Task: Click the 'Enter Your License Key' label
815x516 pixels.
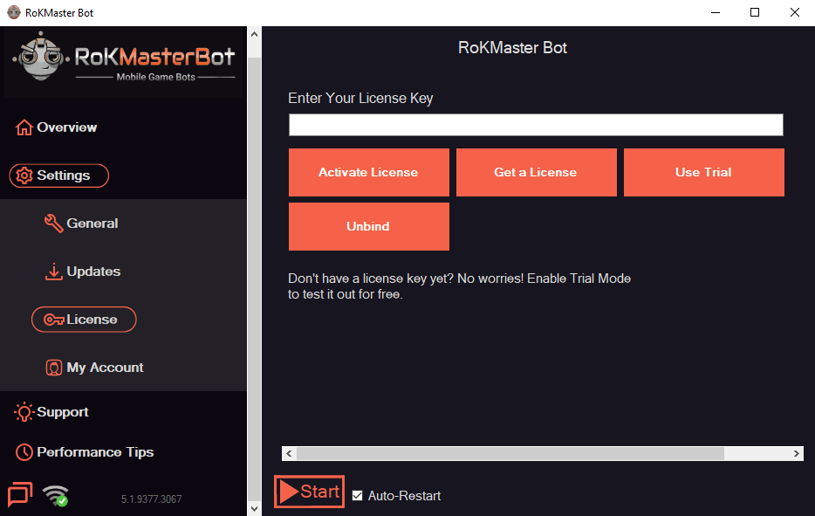Action: point(360,99)
